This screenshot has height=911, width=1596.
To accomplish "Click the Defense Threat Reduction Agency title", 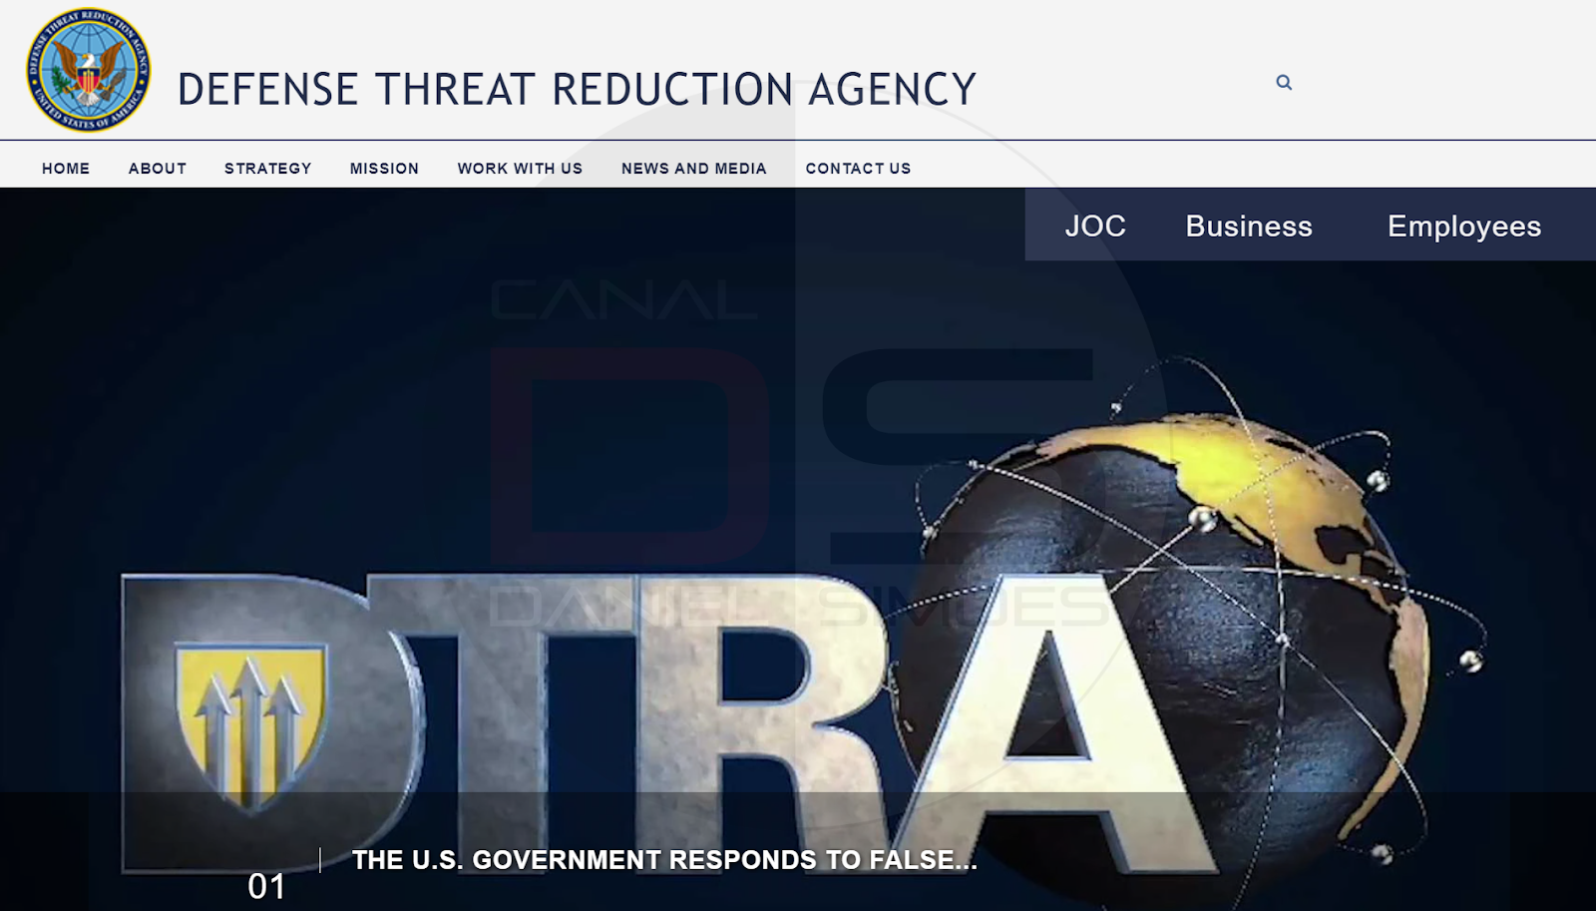I will (577, 89).
